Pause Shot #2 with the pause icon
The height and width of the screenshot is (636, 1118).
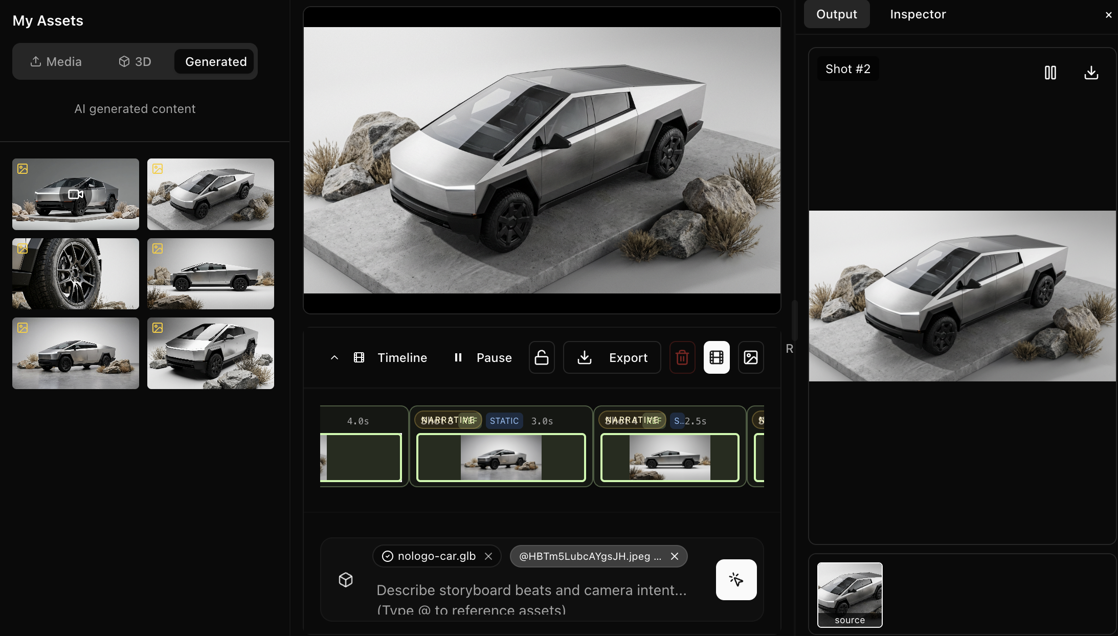click(1050, 73)
